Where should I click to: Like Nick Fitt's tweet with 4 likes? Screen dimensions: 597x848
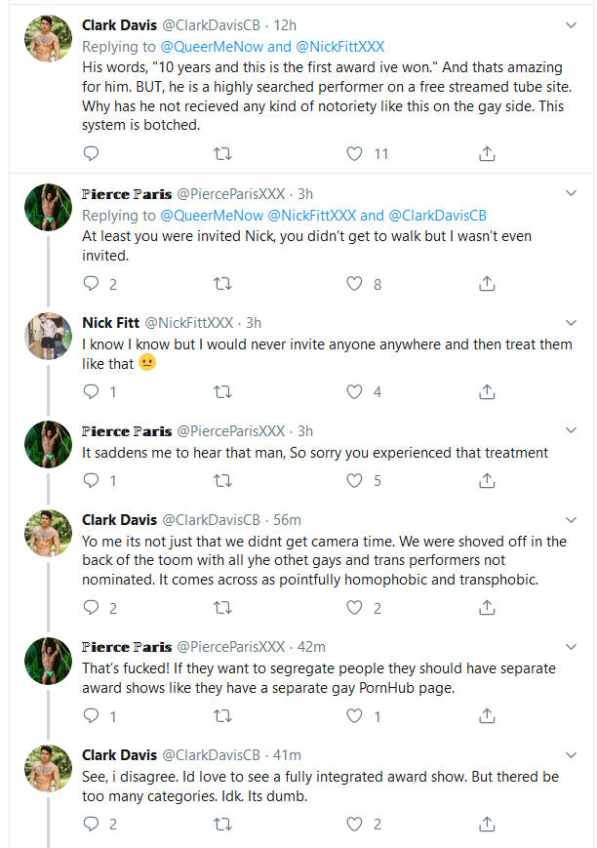coord(356,391)
